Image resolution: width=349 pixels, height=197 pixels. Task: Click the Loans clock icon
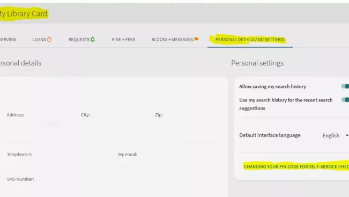[49, 39]
